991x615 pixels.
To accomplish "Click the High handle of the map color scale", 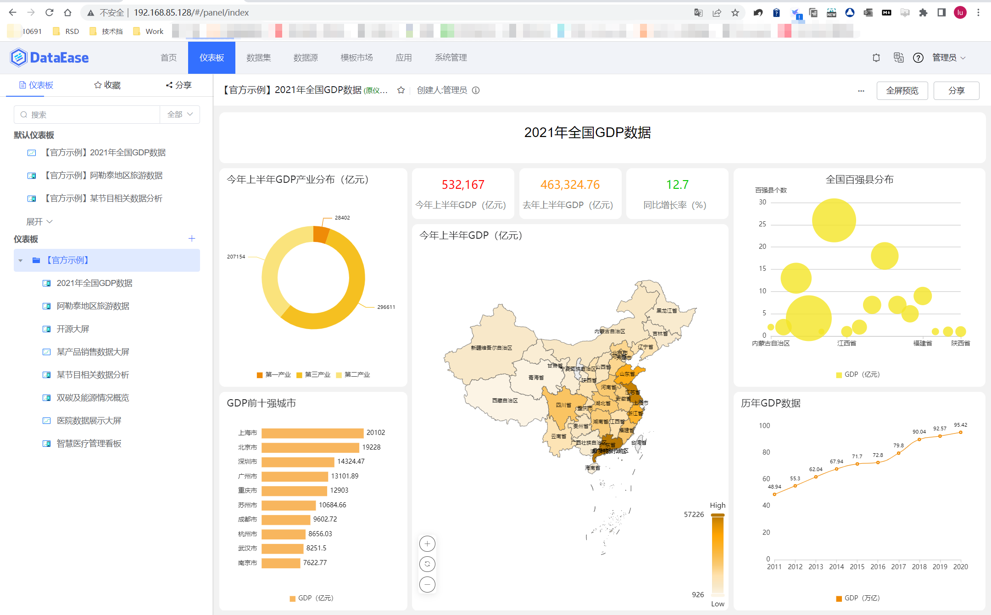I will pyautogui.click(x=718, y=515).
